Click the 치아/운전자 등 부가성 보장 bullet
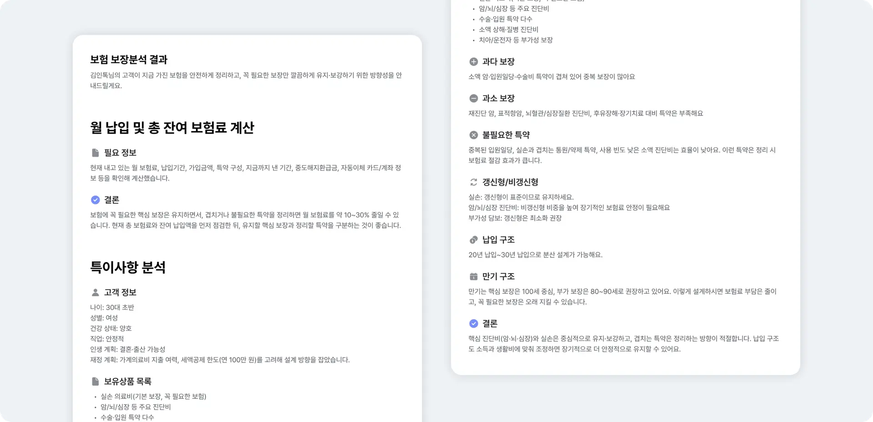Viewport: 873px width, 422px height. (516, 40)
